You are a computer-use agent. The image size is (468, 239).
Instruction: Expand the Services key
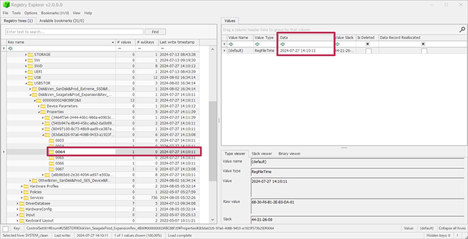click(22, 198)
